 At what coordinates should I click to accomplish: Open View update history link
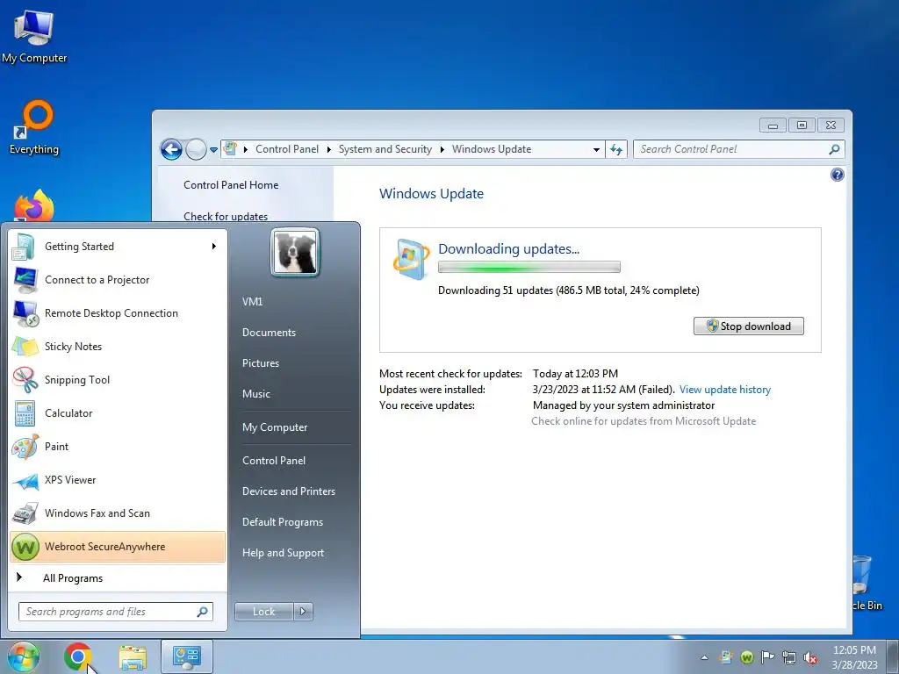click(x=724, y=390)
